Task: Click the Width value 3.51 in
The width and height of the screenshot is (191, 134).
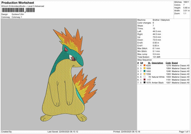Action: point(186,11)
